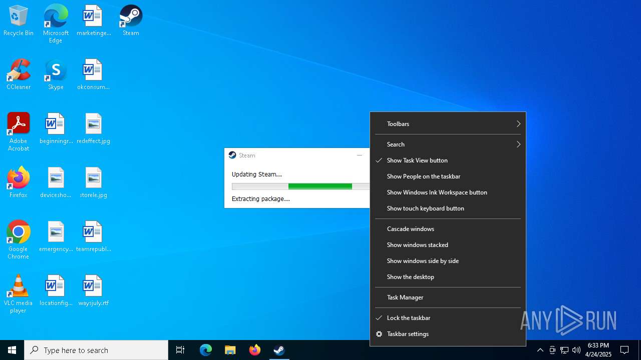Open the Windows Start menu
This screenshot has width=641, height=360.
pyautogui.click(x=12, y=350)
